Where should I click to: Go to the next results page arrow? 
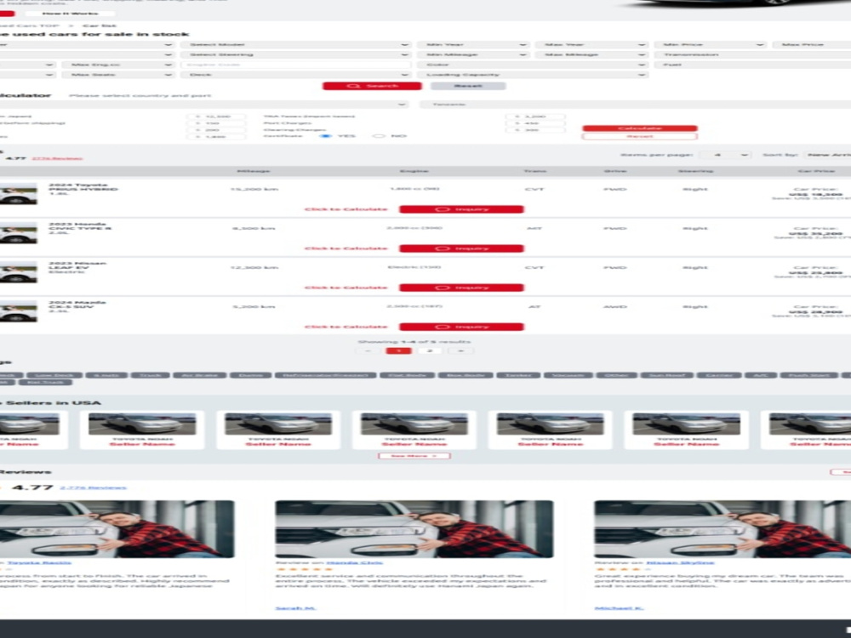(x=460, y=351)
